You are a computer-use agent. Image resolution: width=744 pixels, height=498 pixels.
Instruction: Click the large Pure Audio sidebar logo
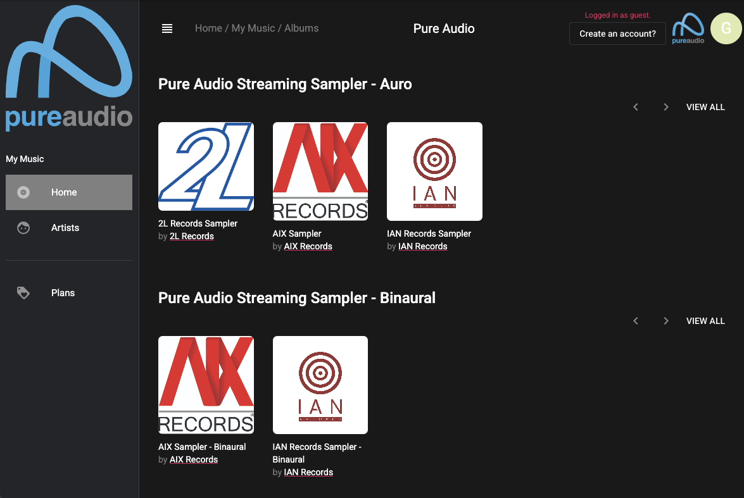tap(69, 67)
